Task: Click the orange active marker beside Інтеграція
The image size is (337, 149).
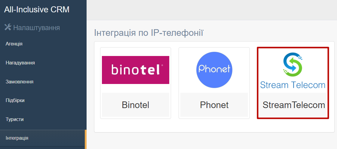Action: tap(86, 139)
